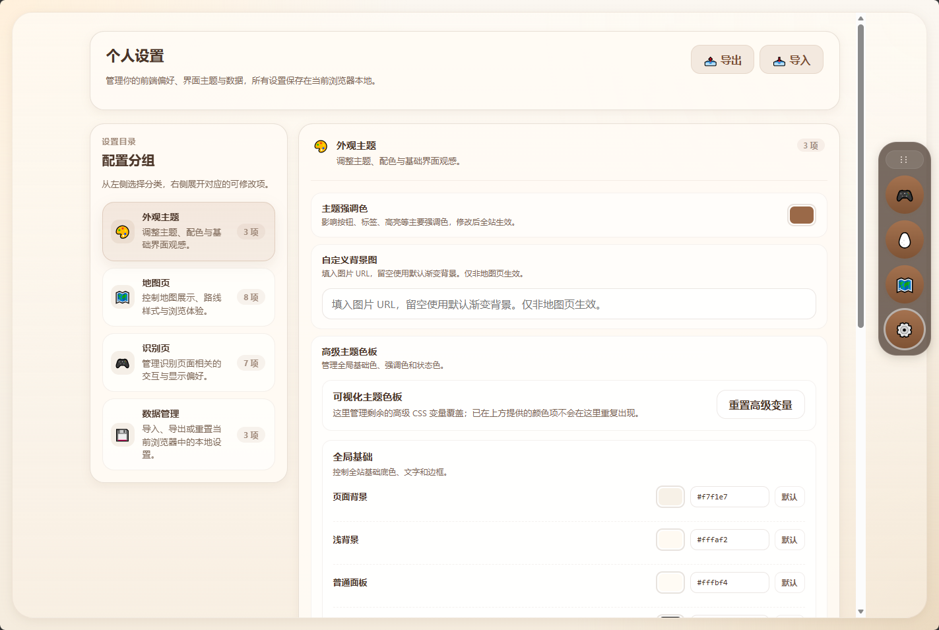Open the gamepad recognition page in floating dock
The height and width of the screenshot is (630, 939).
click(x=904, y=195)
